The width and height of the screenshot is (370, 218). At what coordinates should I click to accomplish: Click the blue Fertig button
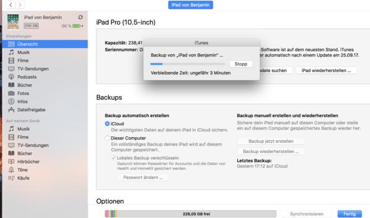349,214
